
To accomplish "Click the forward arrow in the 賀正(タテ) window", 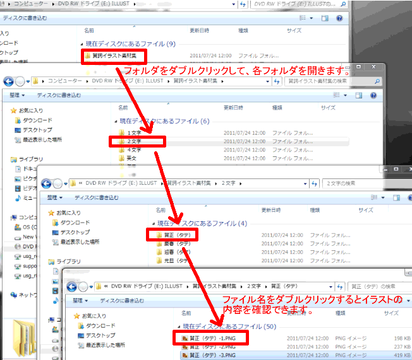I will coord(83,287).
